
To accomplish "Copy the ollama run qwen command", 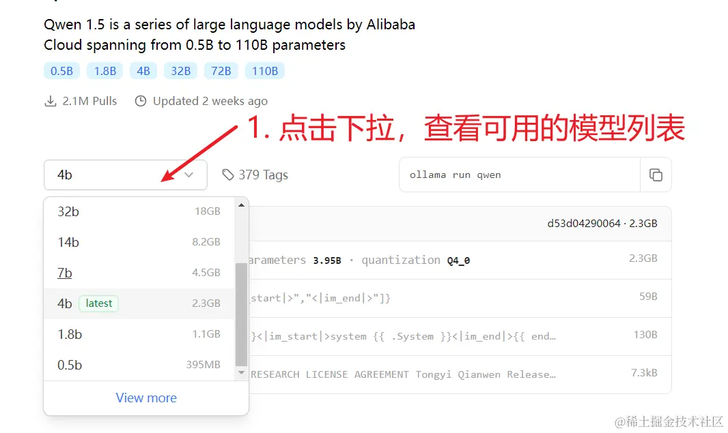I will click(656, 175).
